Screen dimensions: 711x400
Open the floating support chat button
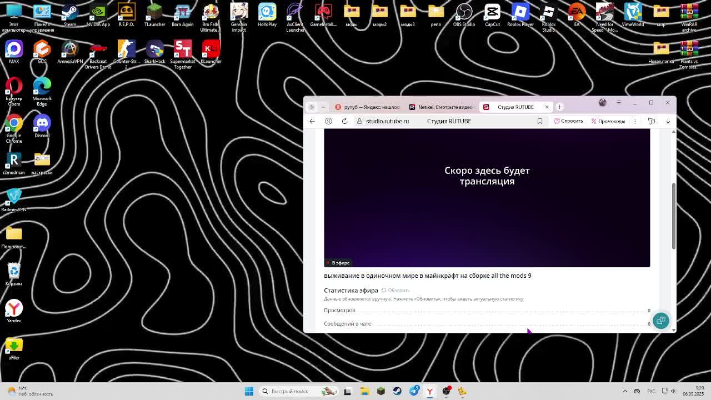coord(660,321)
